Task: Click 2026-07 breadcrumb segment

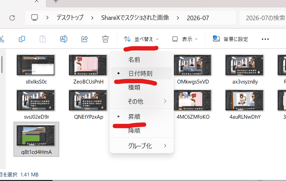Action: point(198,18)
